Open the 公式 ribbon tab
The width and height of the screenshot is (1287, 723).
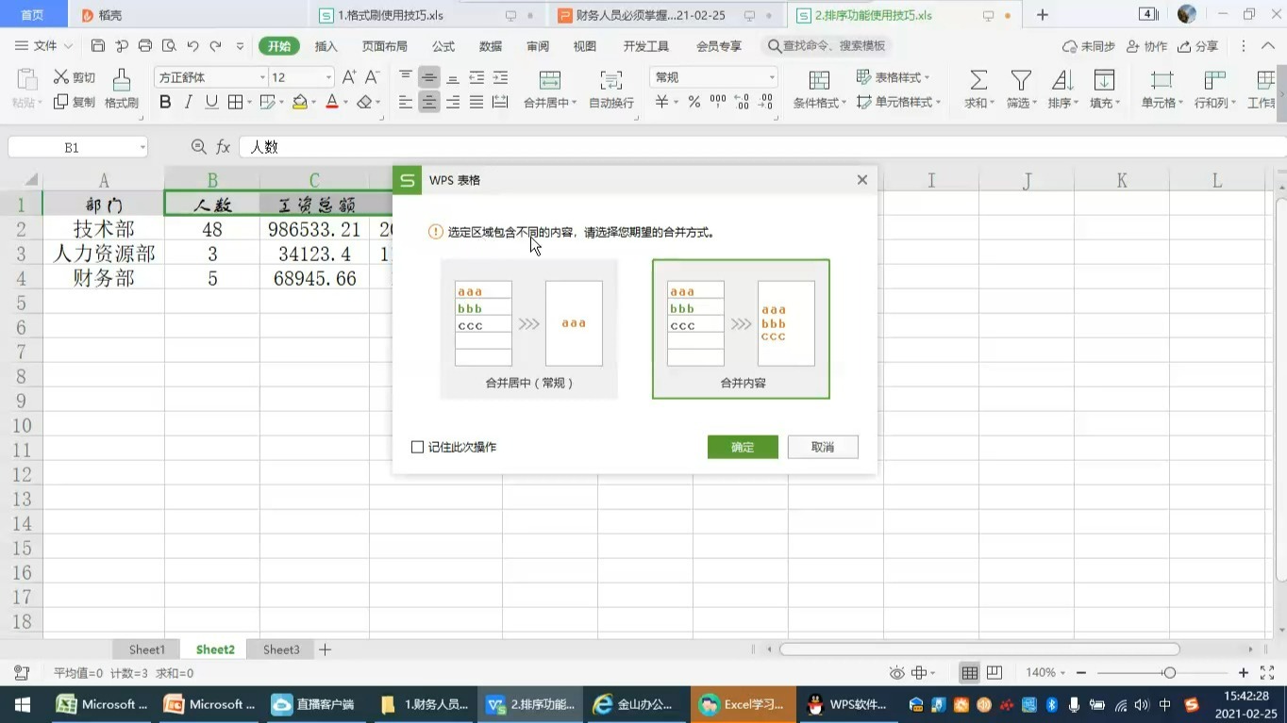pyautogui.click(x=443, y=46)
